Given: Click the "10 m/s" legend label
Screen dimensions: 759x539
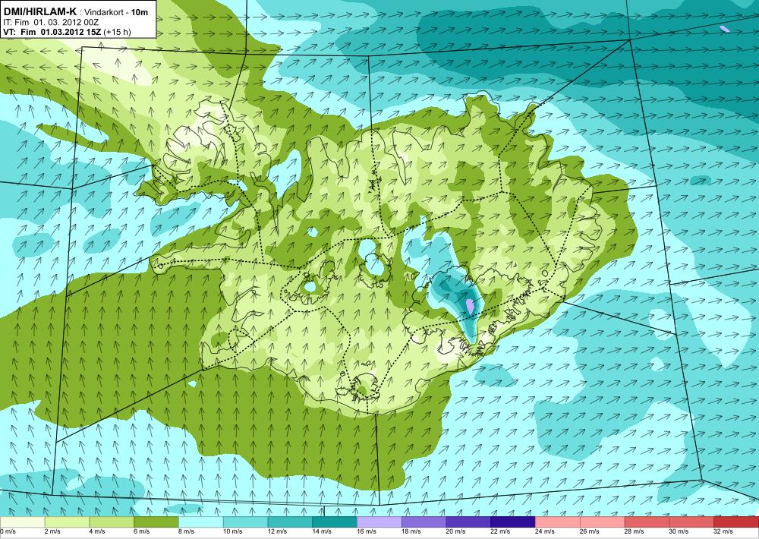Looking at the screenshot, I should [x=232, y=531].
